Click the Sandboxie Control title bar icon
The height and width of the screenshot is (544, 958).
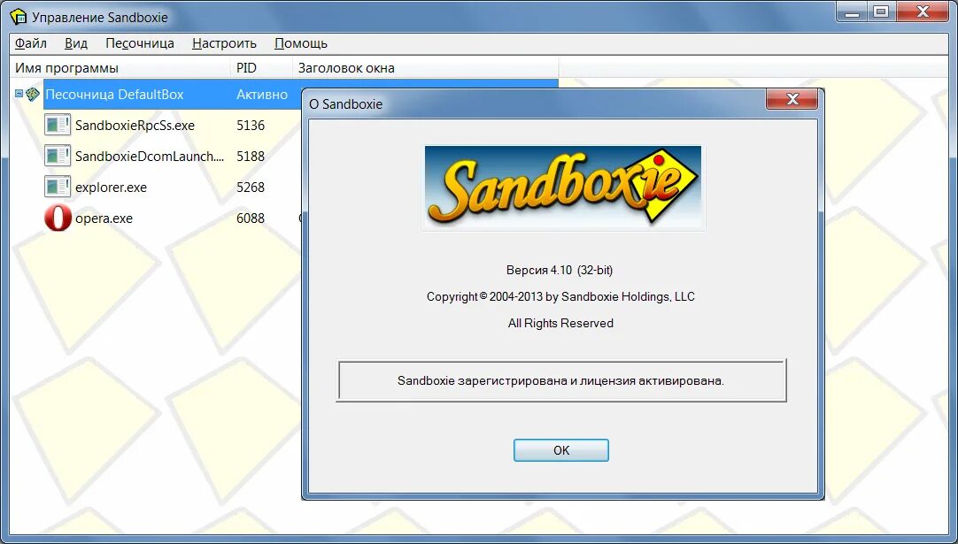click(x=19, y=17)
